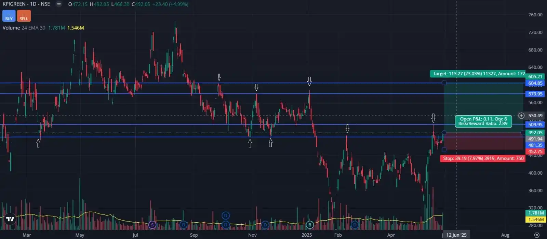This screenshot has height=239, width=547.
Task: Click the 491.94 price label
Action: [535, 139]
